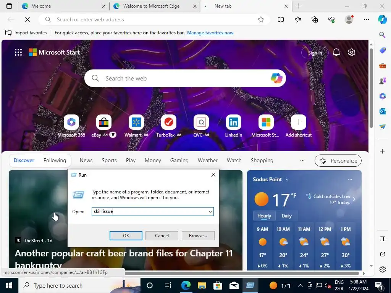Click the Edge address bar
The image size is (391, 293).
coord(154,19)
